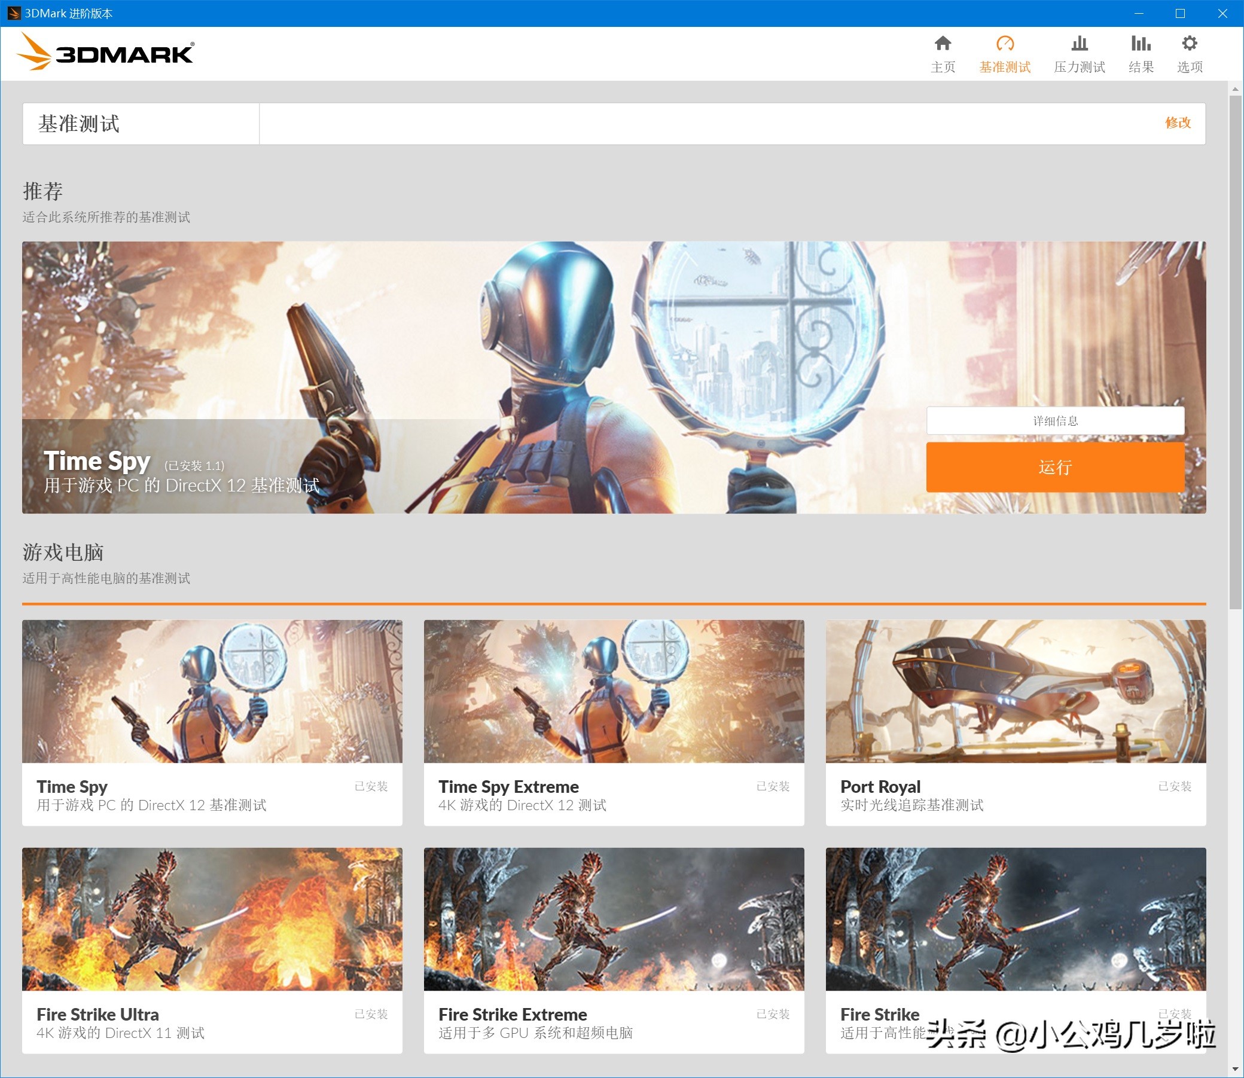
Task: Click the 基准测试 tab label in navigation
Action: pyautogui.click(x=1004, y=68)
